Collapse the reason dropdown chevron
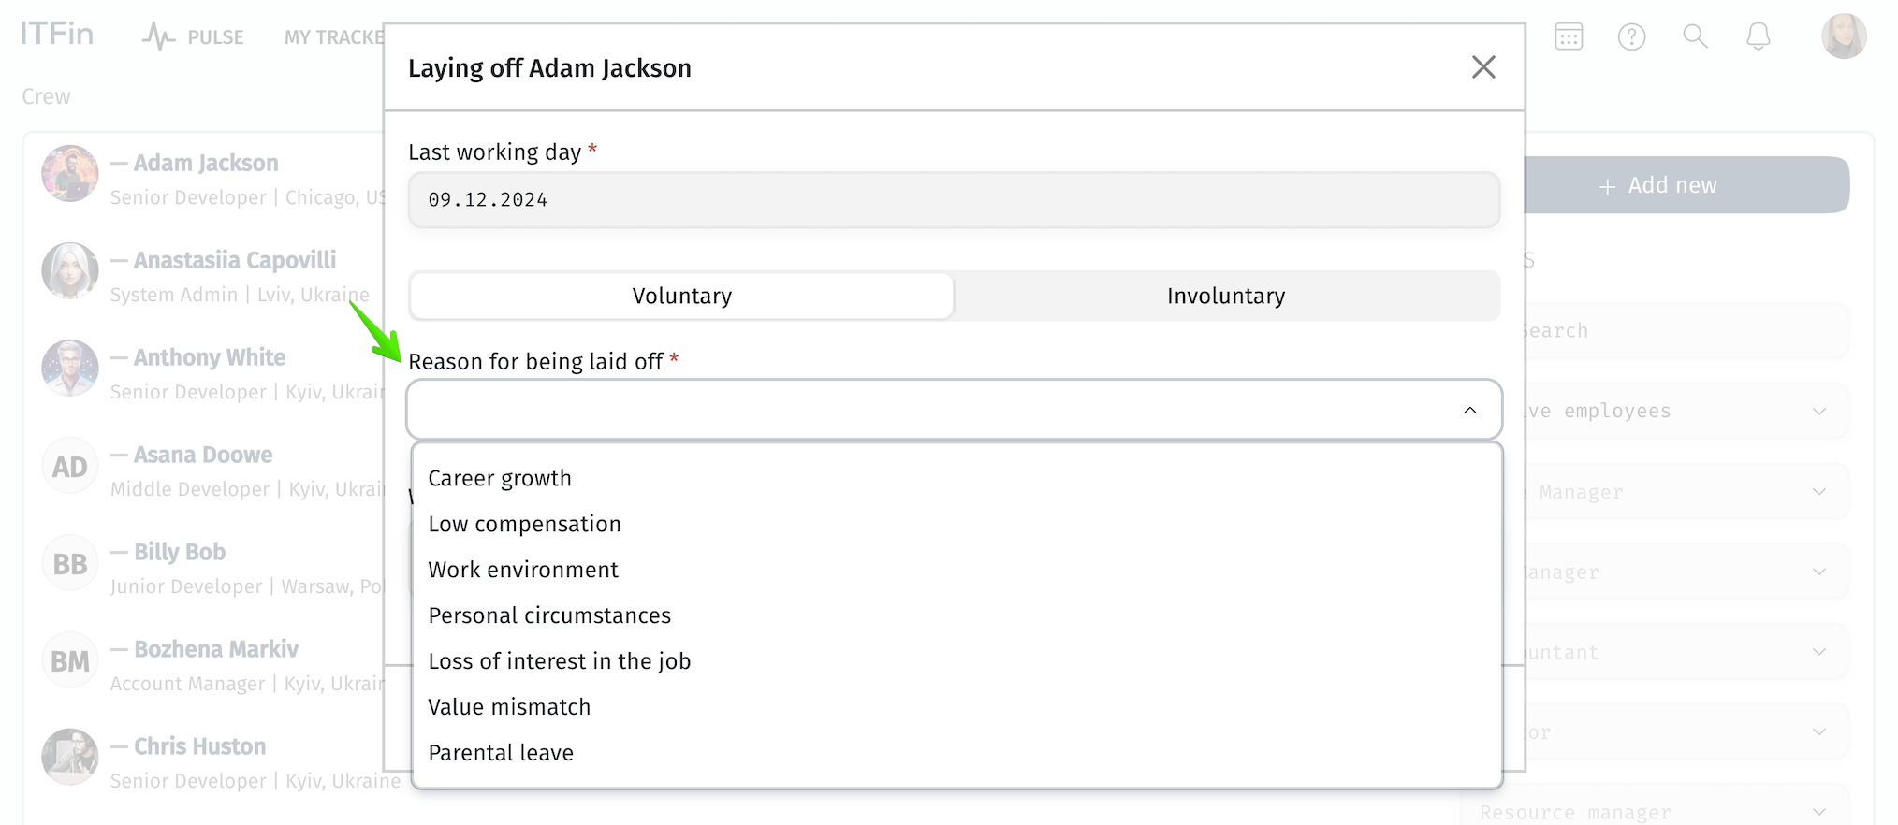Screen dimensions: 1898x825 point(1470,410)
